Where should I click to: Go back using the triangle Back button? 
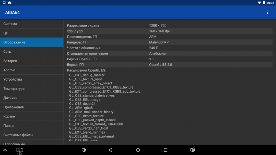point(110,150)
